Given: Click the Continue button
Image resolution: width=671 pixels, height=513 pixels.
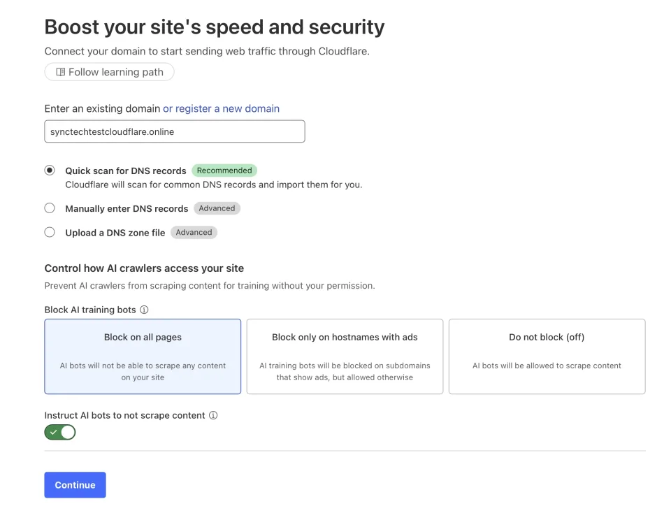Looking at the screenshot, I should tap(75, 485).
